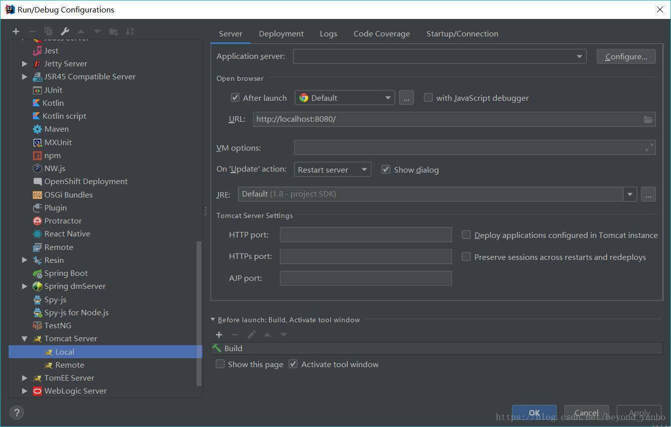This screenshot has width=671, height=427.
Task: Select the TestNG configuration type
Action: (x=52, y=325)
